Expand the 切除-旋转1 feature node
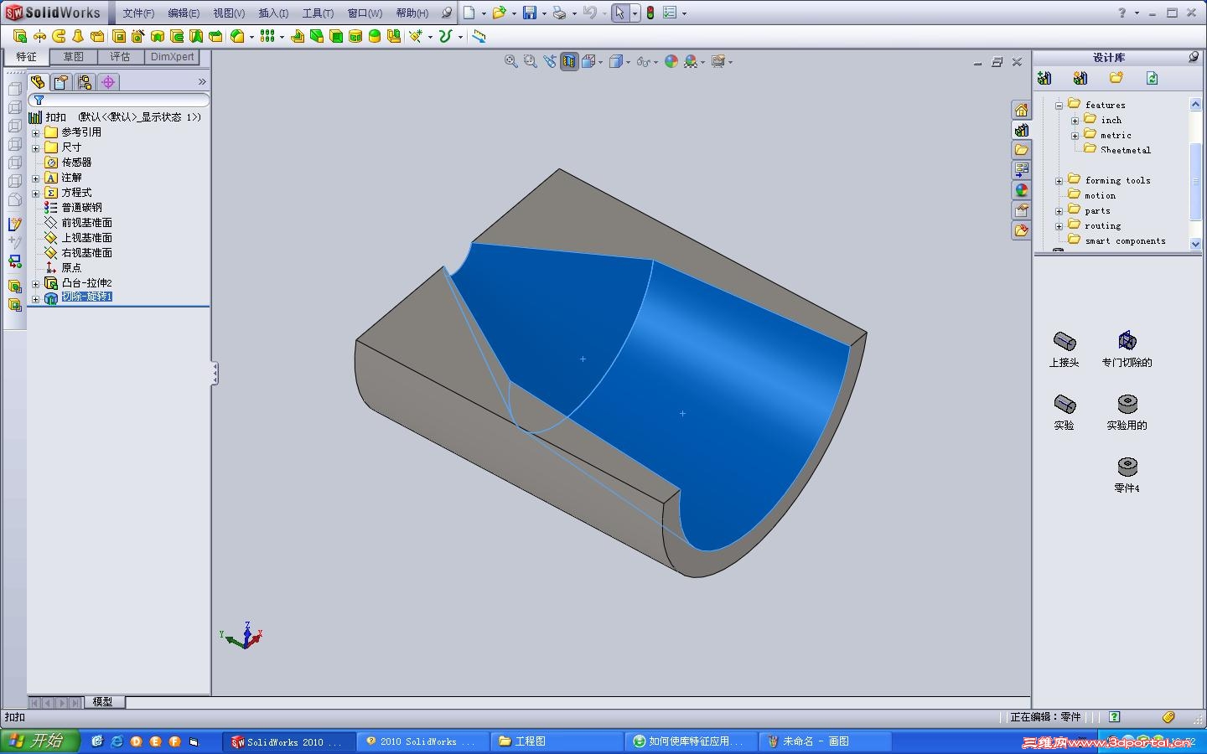Image resolution: width=1207 pixels, height=754 pixels. [35, 298]
